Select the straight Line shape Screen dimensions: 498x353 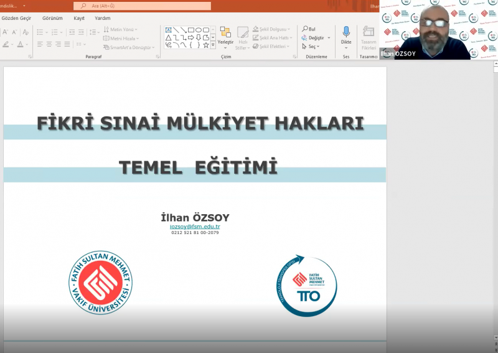coord(176,30)
